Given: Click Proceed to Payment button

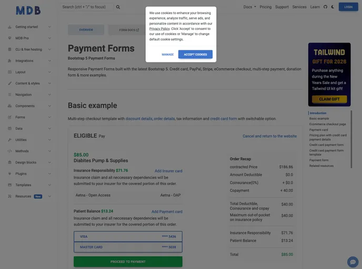Looking at the screenshot, I should 128,262.
